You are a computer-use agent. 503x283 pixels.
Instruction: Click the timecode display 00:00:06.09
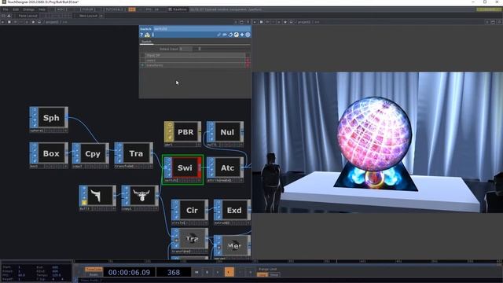click(x=129, y=273)
